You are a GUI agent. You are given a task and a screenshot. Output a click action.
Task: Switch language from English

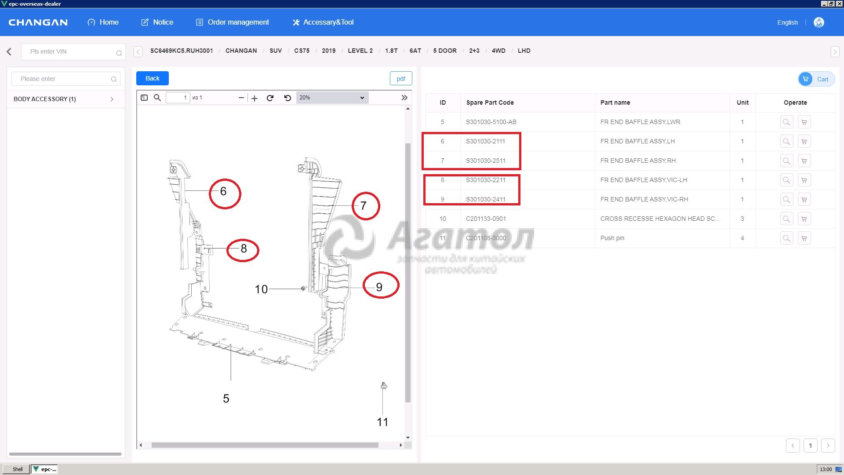(x=787, y=22)
